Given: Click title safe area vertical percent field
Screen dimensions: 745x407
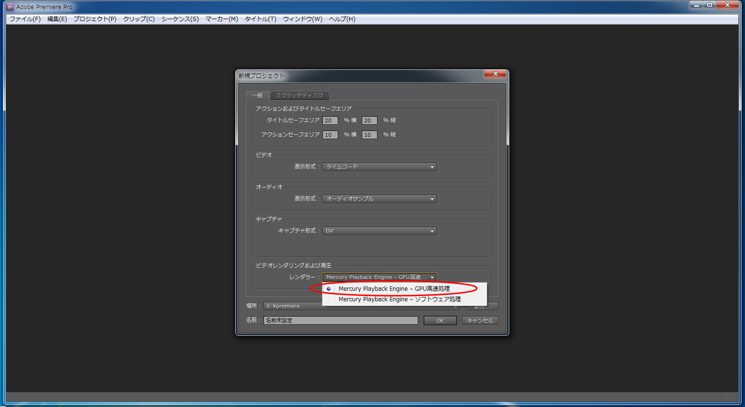Looking at the screenshot, I should point(369,121).
